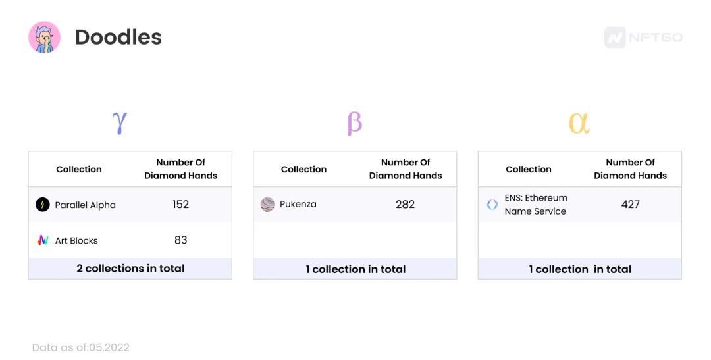Click the ENS Ethereum Name Service icon

(x=492, y=205)
